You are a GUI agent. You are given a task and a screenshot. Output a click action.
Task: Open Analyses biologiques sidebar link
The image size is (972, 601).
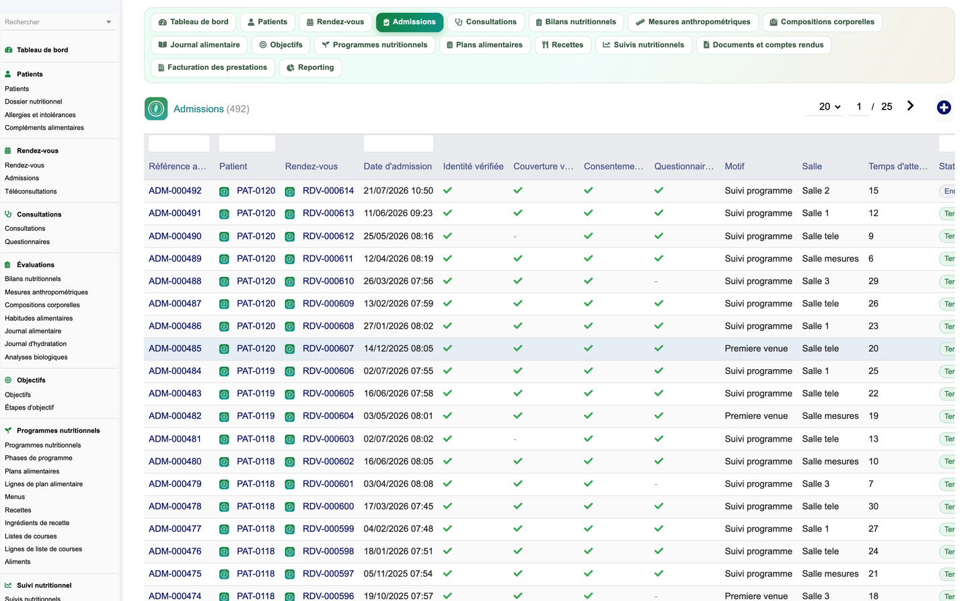(x=36, y=358)
